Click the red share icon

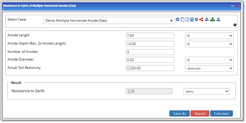tap(201, 20)
